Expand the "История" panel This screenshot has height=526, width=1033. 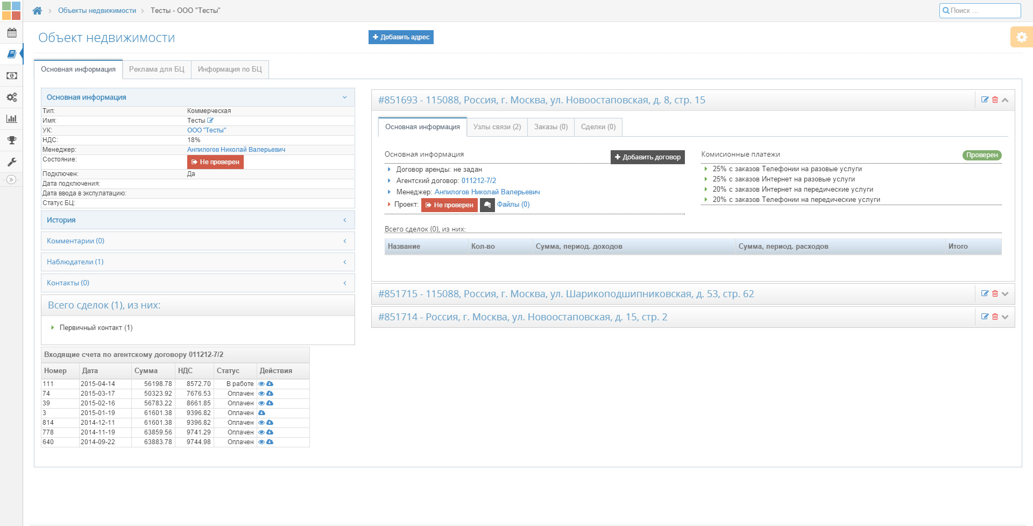(x=197, y=220)
